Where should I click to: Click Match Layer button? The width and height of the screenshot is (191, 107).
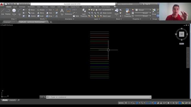(105, 16)
